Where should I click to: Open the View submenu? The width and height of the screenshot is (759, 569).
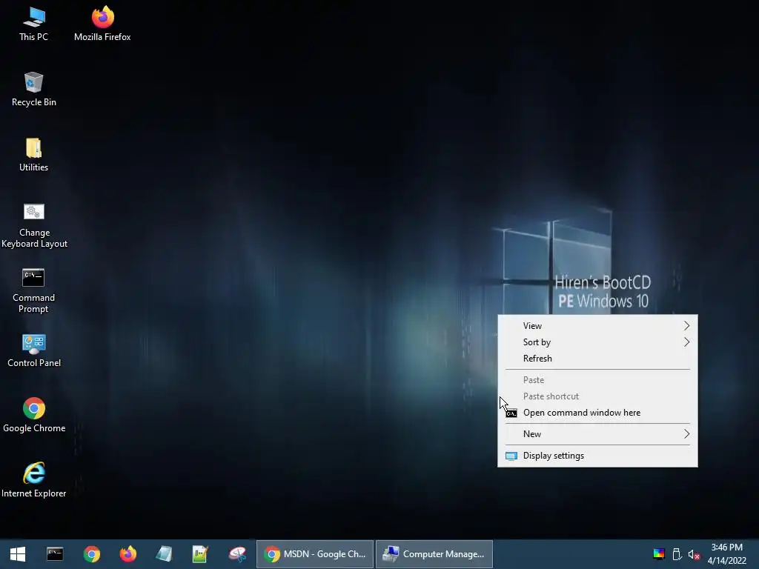pos(597,326)
